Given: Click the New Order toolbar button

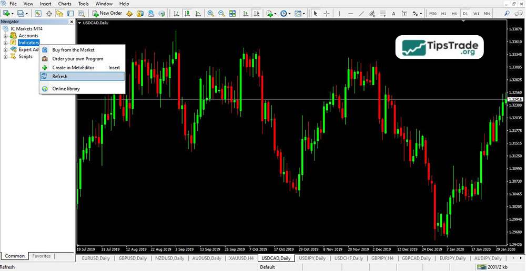Looking at the screenshot, I should pyautogui.click(x=107, y=13).
